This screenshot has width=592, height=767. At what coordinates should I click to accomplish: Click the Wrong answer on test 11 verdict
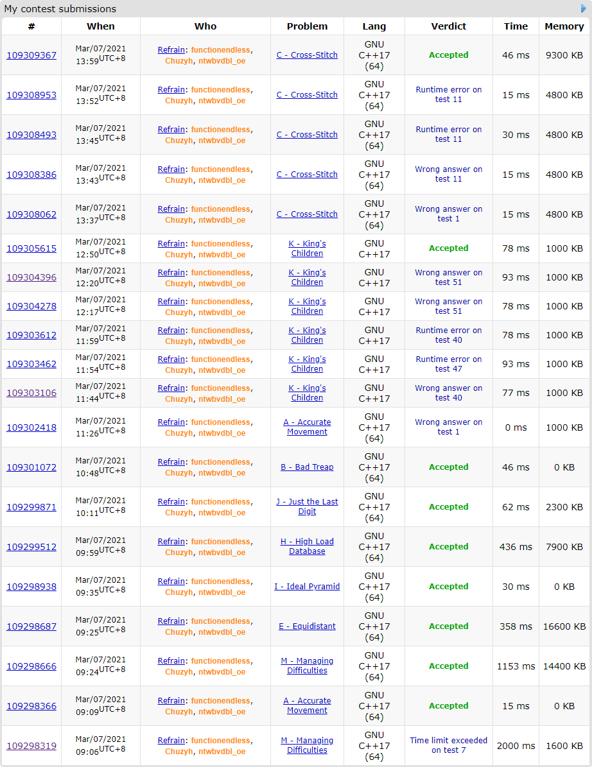(448, 174)
